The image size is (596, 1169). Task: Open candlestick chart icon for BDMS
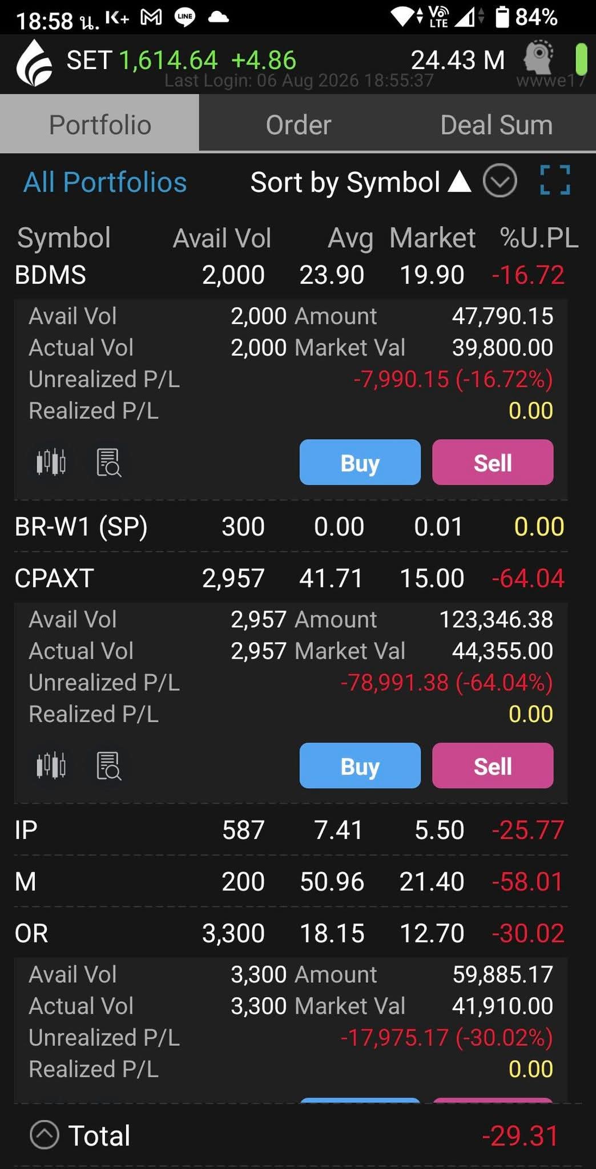(51, 462)
